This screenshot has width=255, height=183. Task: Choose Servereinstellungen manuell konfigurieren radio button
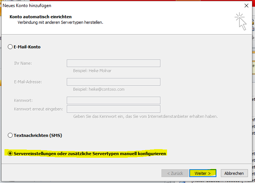10,154
